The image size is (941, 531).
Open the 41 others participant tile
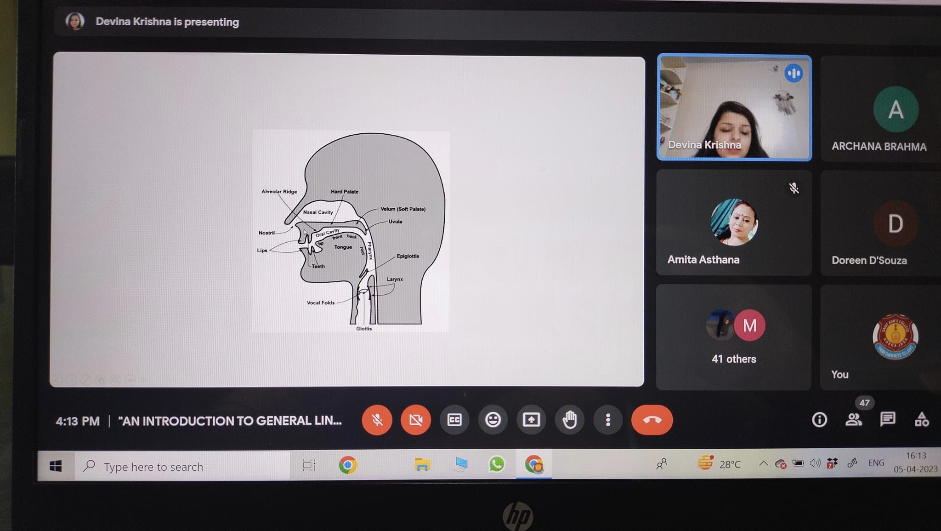[734, 338]
